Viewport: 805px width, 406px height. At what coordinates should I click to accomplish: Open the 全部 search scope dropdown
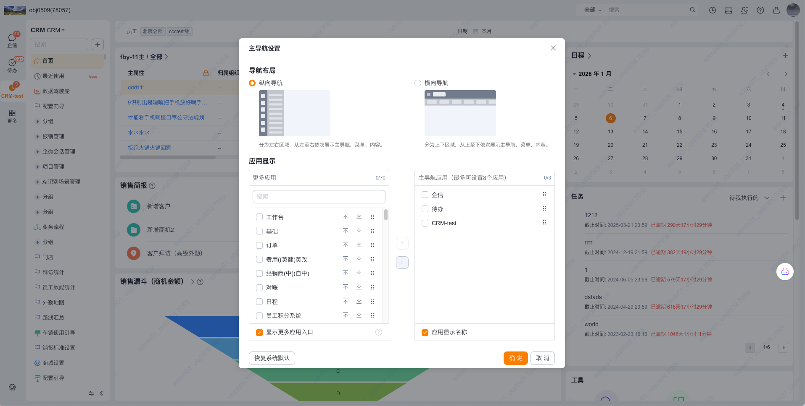593,10
